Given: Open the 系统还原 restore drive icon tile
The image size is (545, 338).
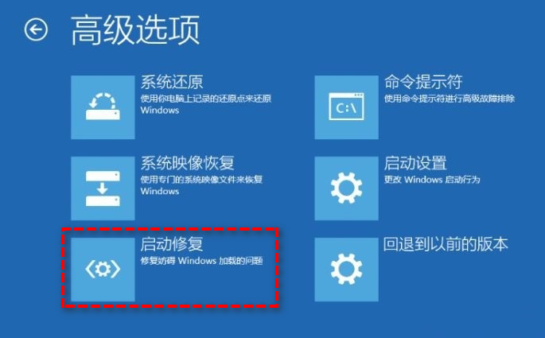Looking at the screenshot, I should click(x=103, y=107).
